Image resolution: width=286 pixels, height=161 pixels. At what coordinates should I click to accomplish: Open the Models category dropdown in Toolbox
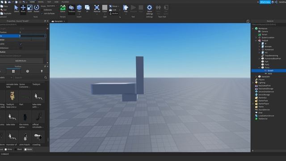click(x=6, y=77)
